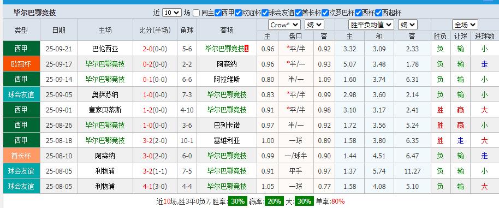Click the green 20% 赢率 badge
499x208 pixels.
point(274,201)
